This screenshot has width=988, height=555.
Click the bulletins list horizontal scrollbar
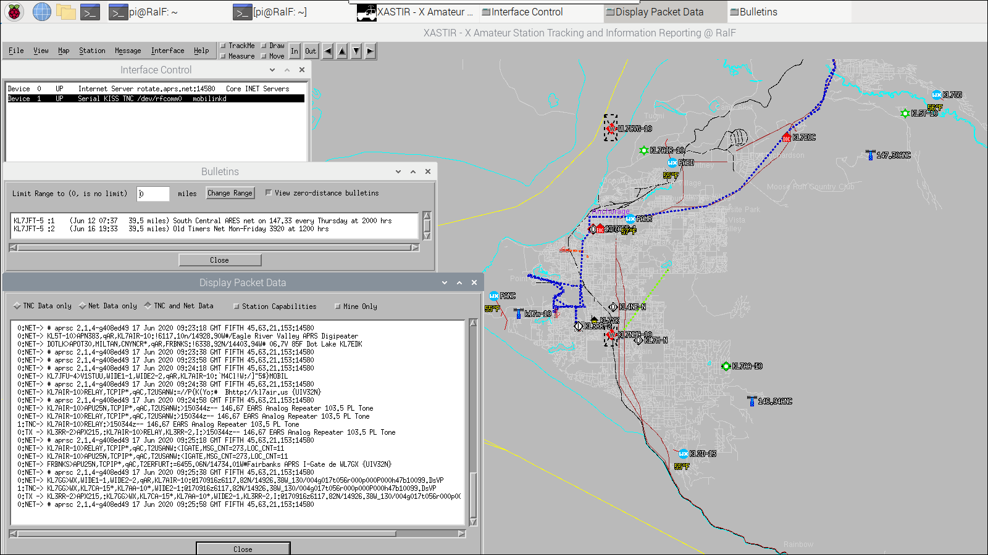[x=214, y=248]
